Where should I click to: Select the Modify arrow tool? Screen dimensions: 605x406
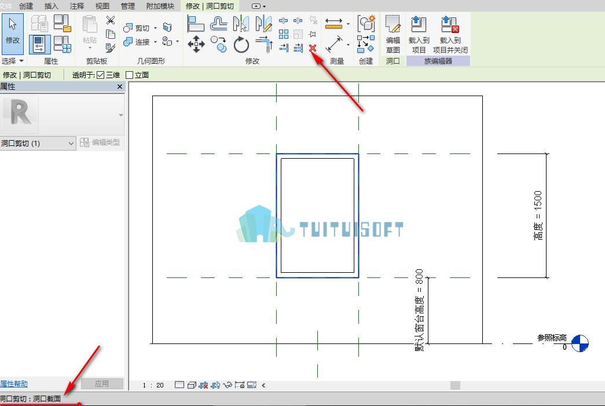tap(12, 34)
